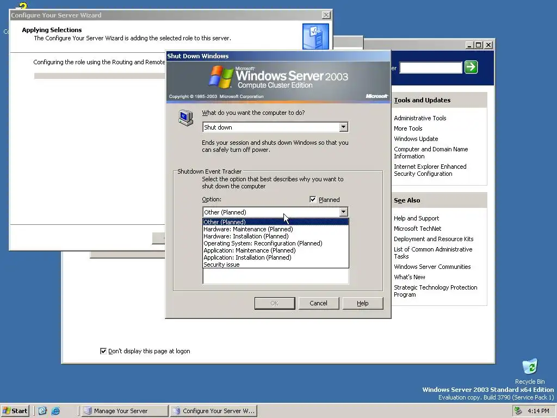557x418 pixels.
Task: Click the Applying Selections heading text
Action: (x=52, y=30)
